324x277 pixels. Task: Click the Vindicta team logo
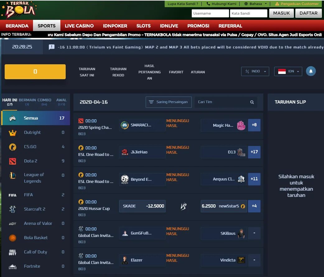click(241, 260)
